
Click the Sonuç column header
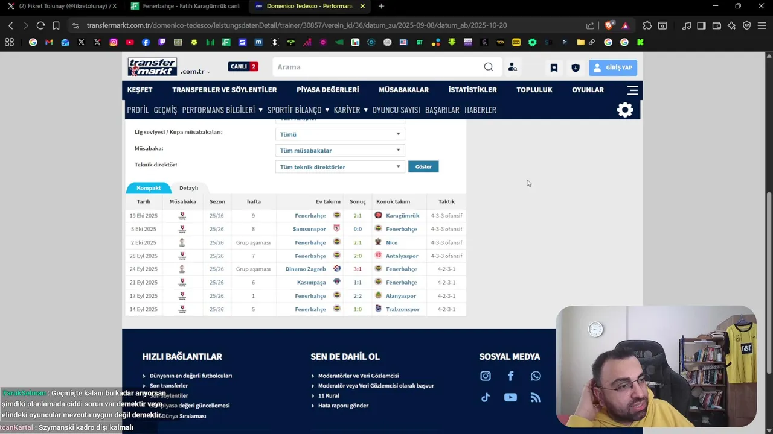click(x=358, y=201)
